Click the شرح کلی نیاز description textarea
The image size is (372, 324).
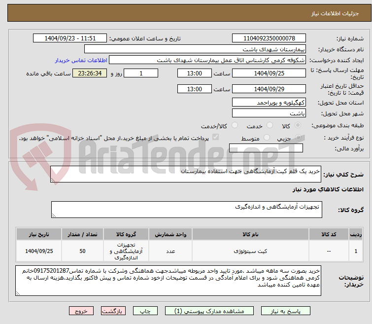point(186,175)
